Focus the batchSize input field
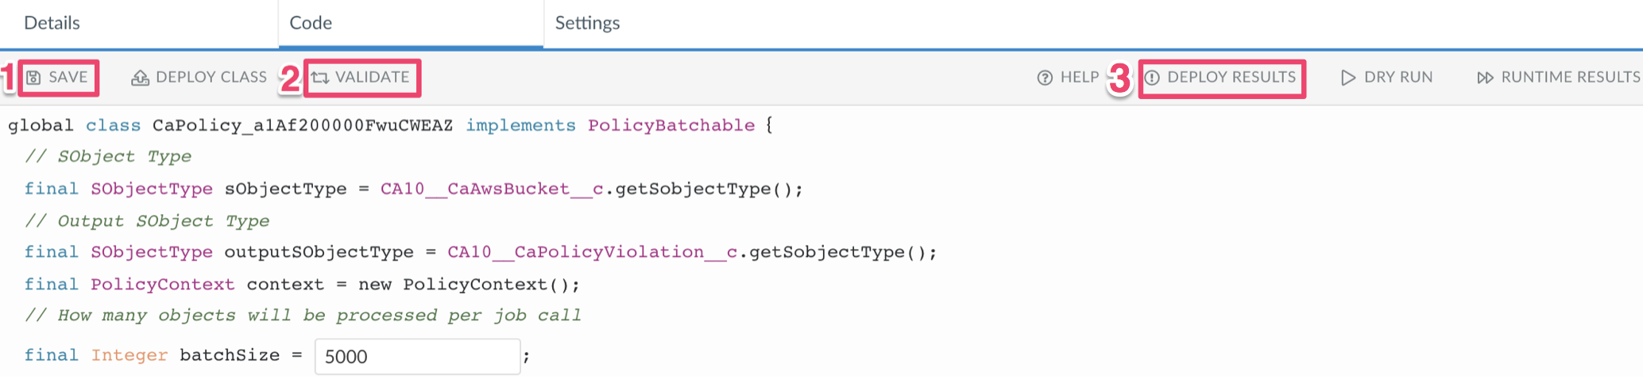The image size is (1643, 390). pyautogui.click(x=417, y=357)
